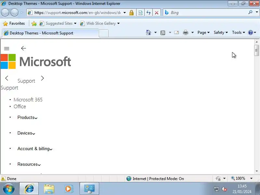
Task: Click the Refresh page icon
Action: pos(149,13)
